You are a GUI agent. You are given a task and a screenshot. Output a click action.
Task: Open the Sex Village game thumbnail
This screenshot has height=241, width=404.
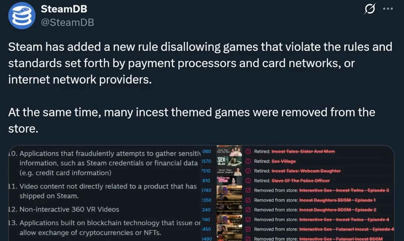point(229,161)
